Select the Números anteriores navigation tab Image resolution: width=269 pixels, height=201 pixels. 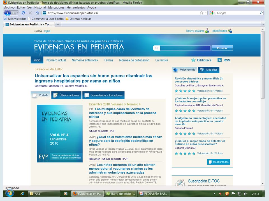tap(85, 60)
